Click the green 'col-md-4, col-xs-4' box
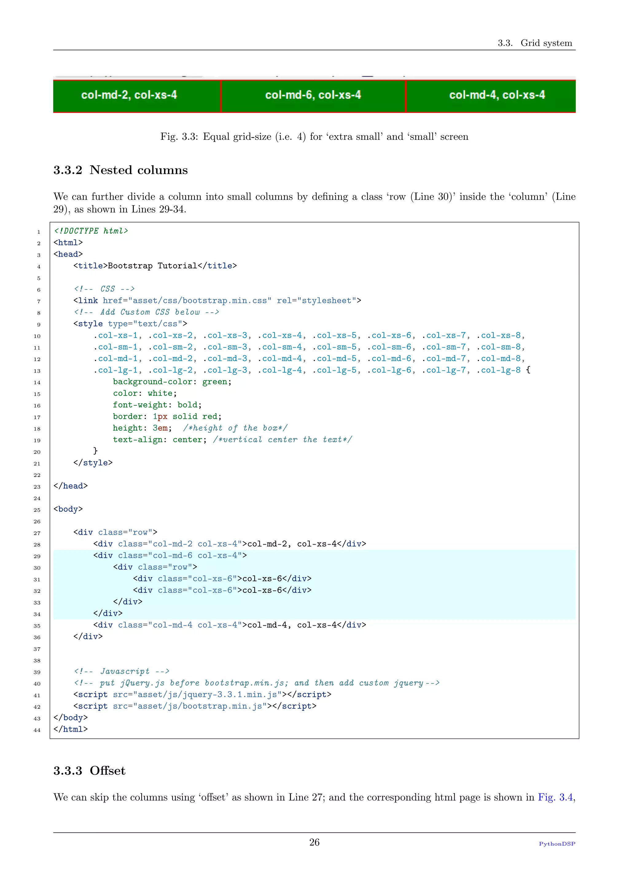The height and width of the screenshot is (890, 629). pyautogui.click(x=491, y=96)
